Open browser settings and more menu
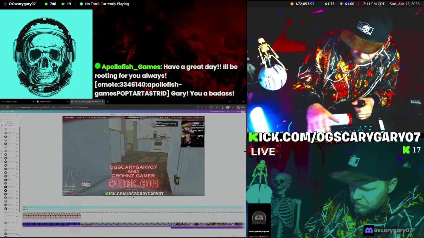The image size is (424, 238). tap(233, 107)
